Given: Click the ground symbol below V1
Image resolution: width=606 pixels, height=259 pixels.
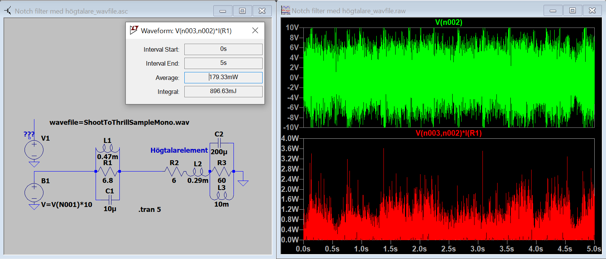Looking at the screenshot, I should pyautogui.click(x=34, y=164).
